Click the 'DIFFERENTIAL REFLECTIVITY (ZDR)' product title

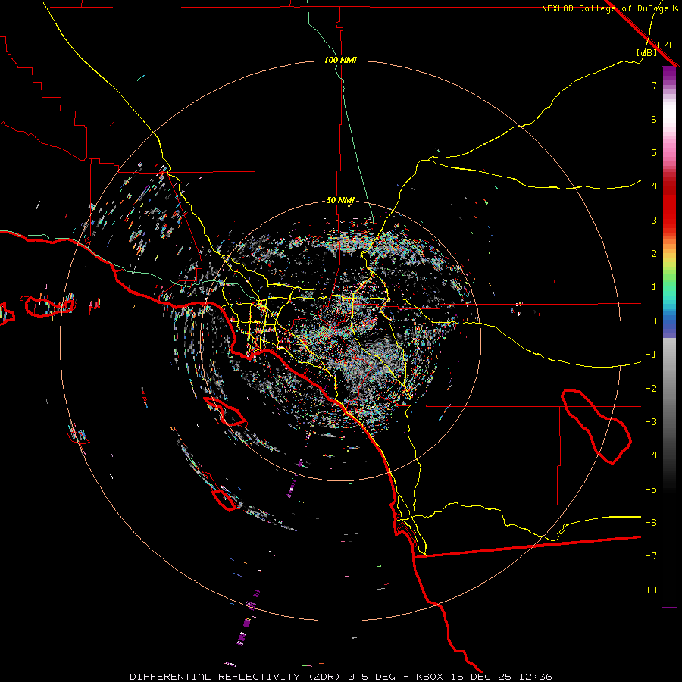pos(236,677)
